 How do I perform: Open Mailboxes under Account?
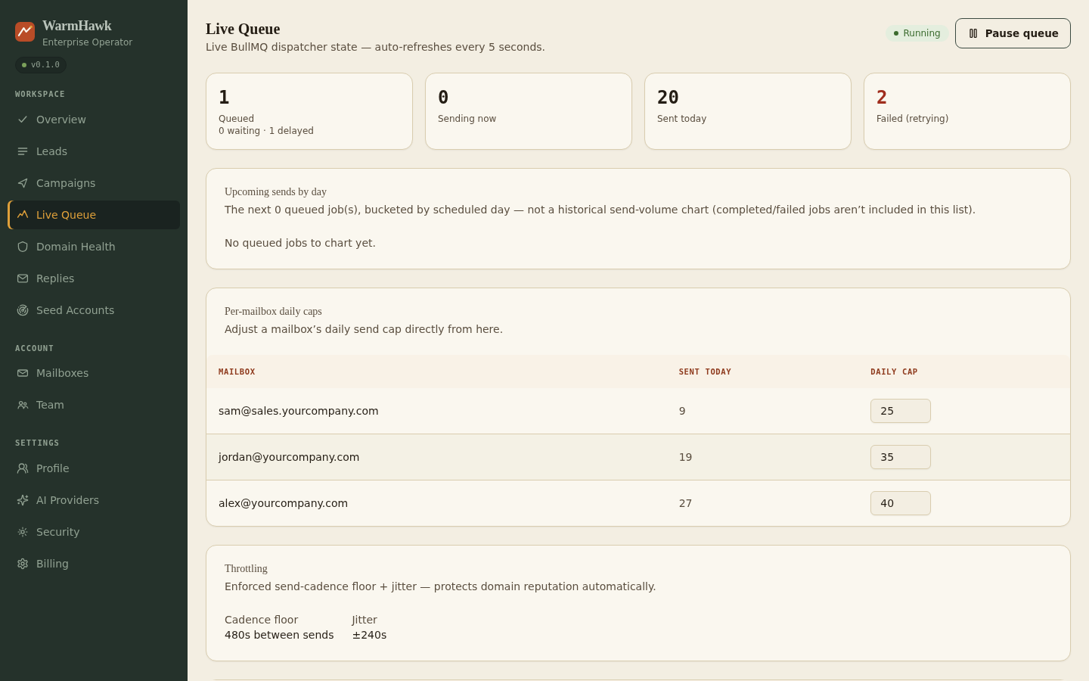(x=94, y=373)
